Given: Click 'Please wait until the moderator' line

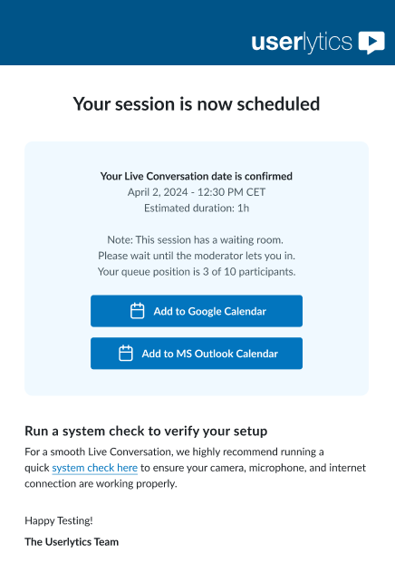Looking at the screenshot, I should pyautogui.click(x=197, y=256).
